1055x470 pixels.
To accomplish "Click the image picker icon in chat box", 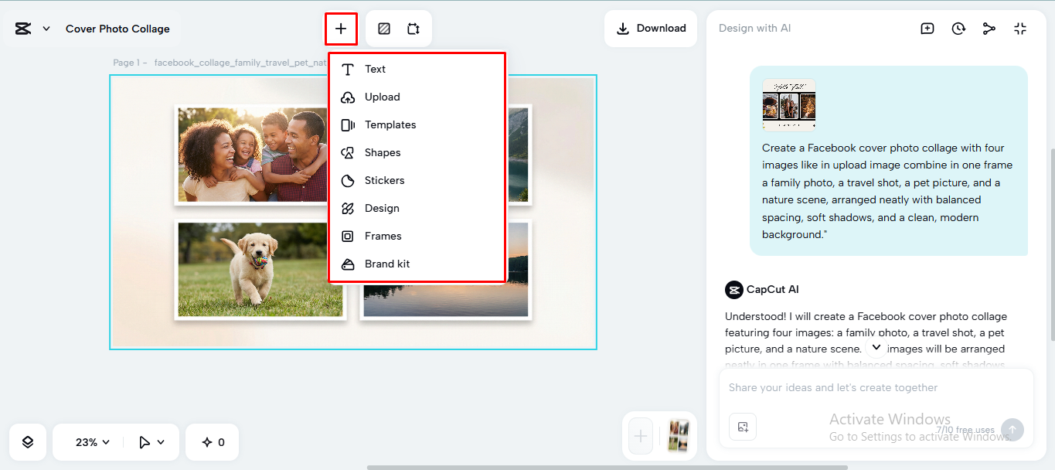I will (x=743, y=427).
